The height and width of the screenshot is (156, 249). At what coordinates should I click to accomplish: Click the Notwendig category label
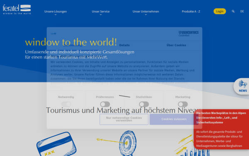[66, 97]
